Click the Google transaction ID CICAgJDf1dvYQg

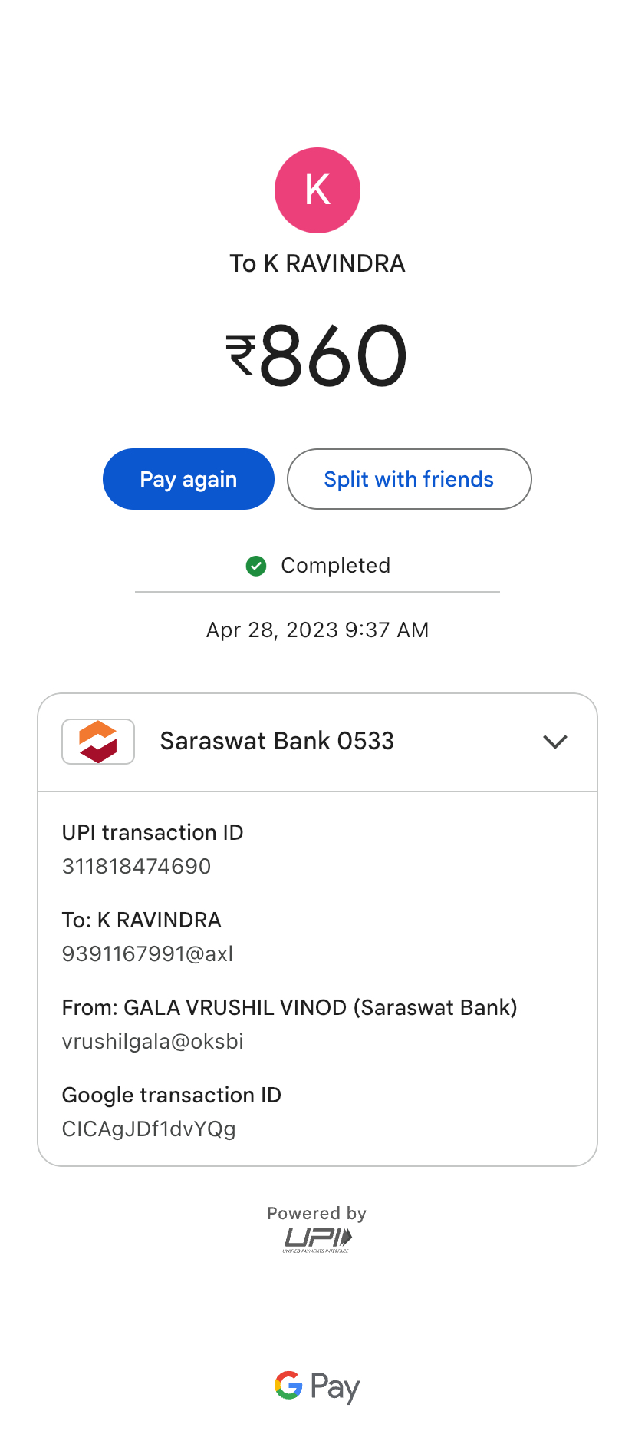pyautogui.click(x=149, y=1129)
